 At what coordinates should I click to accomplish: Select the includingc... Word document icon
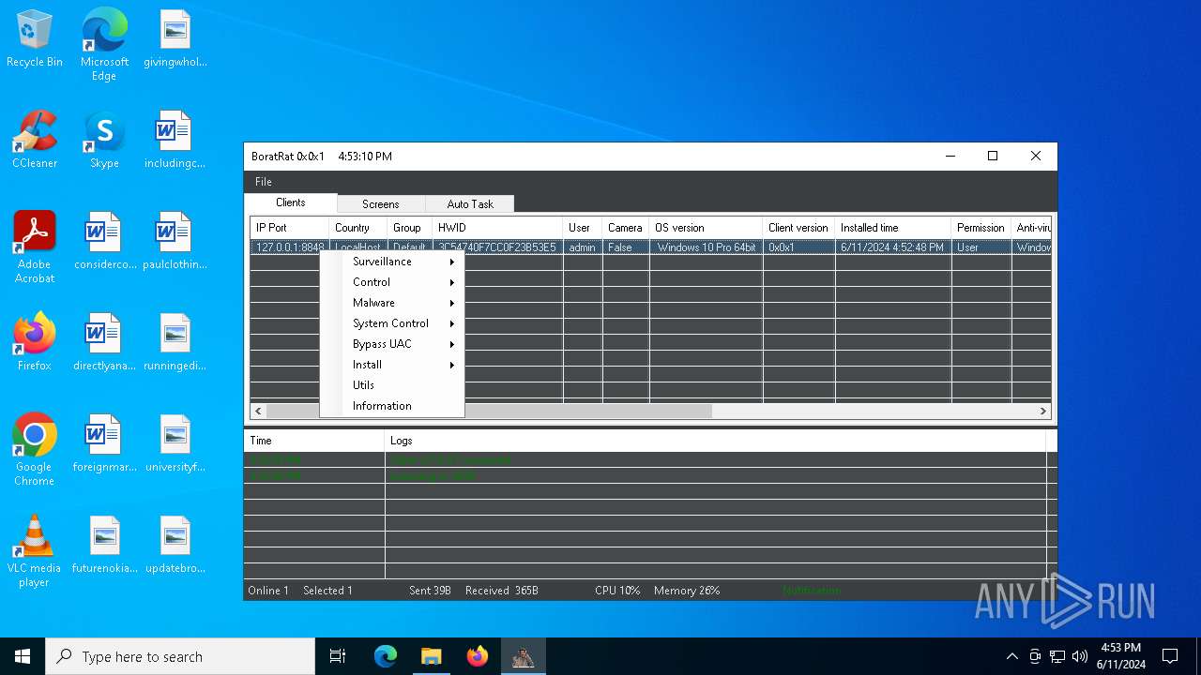175,141
